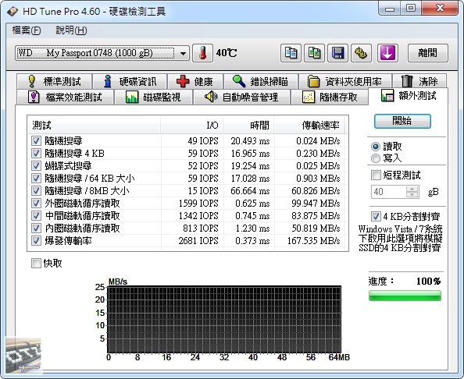Switch to the 隨機存取 tab

330,97
